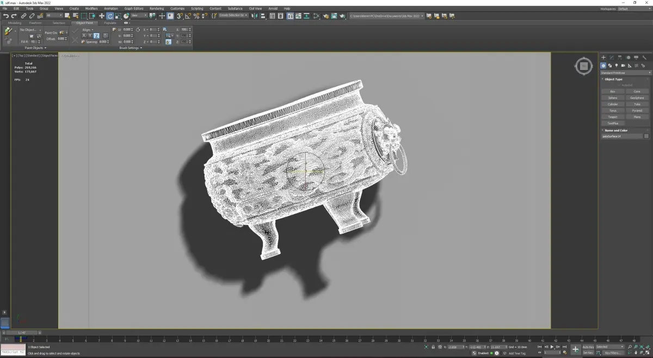Go to End of animation
Viewport: 653px width, 358px height.
click(564, 346)
